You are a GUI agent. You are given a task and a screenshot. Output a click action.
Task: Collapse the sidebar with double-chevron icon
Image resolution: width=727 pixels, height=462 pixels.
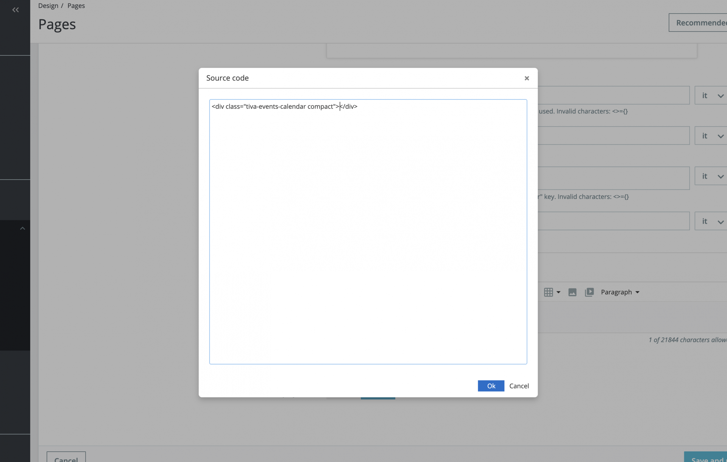pos(16,10)
